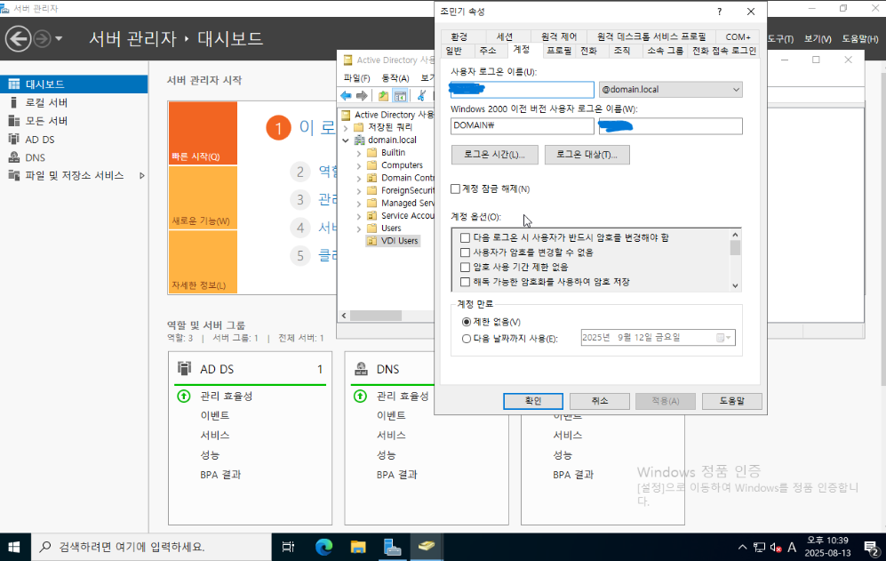Screen dimensions: 886x561
Task: Launch File Explorer from the taskbar
Action: pyautogui.click(x=358, y=547)
